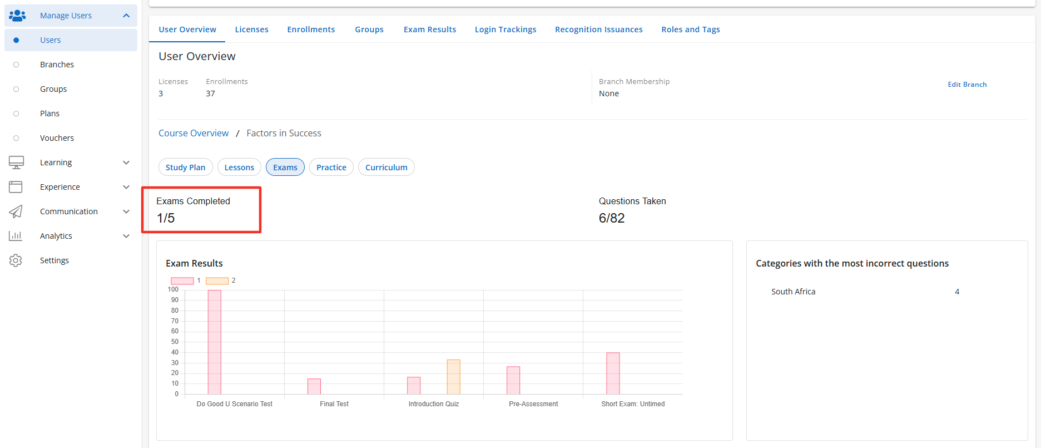Expand the Learning menu chevron
Screen dimensions: 1041x448
[126, 163]
